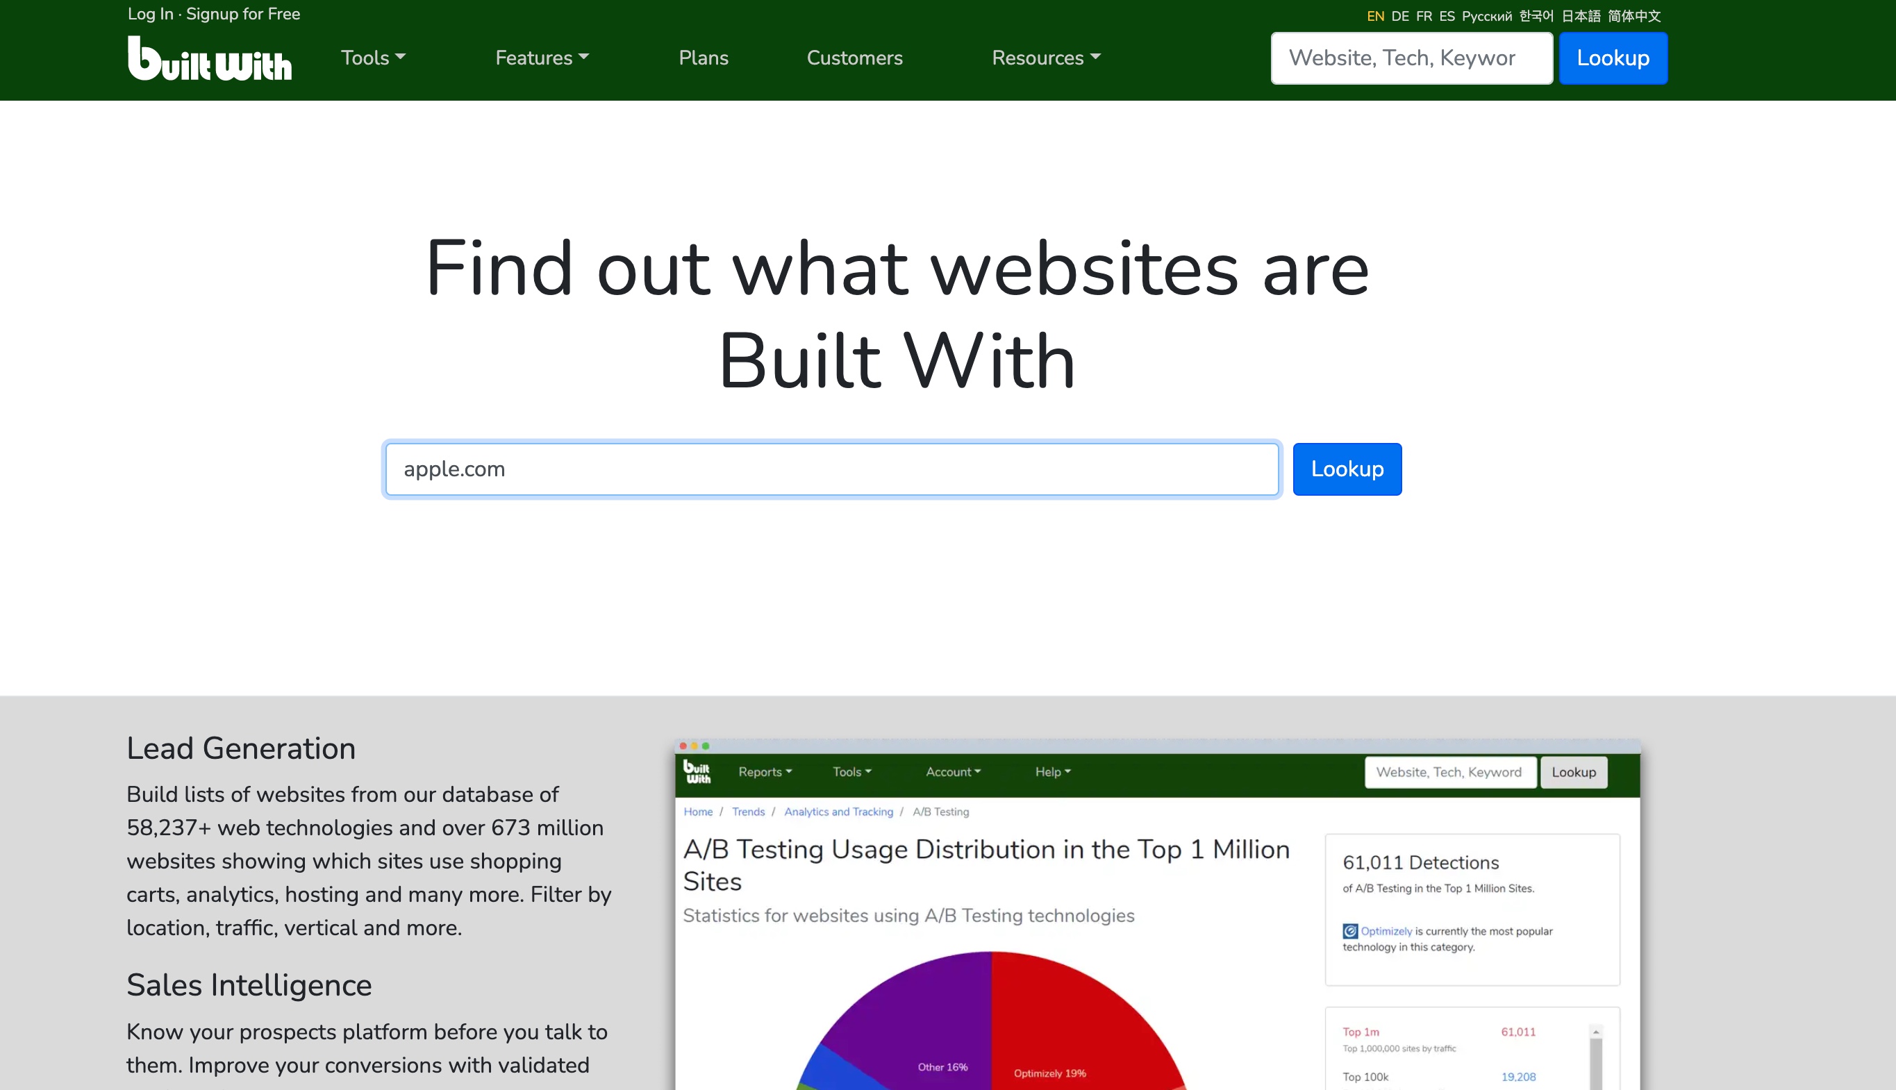
Task: Focus the header Website, Tech, Keyword field
Action: (x=1411, y=58)
